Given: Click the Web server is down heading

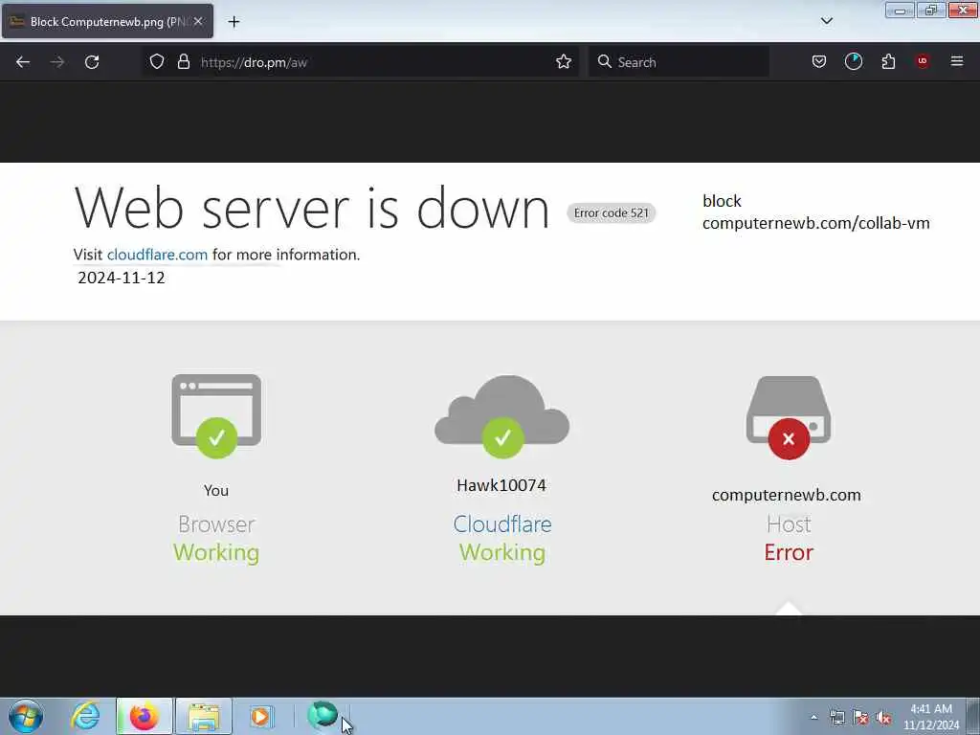Looking at the screenshot, I should 312,208.
